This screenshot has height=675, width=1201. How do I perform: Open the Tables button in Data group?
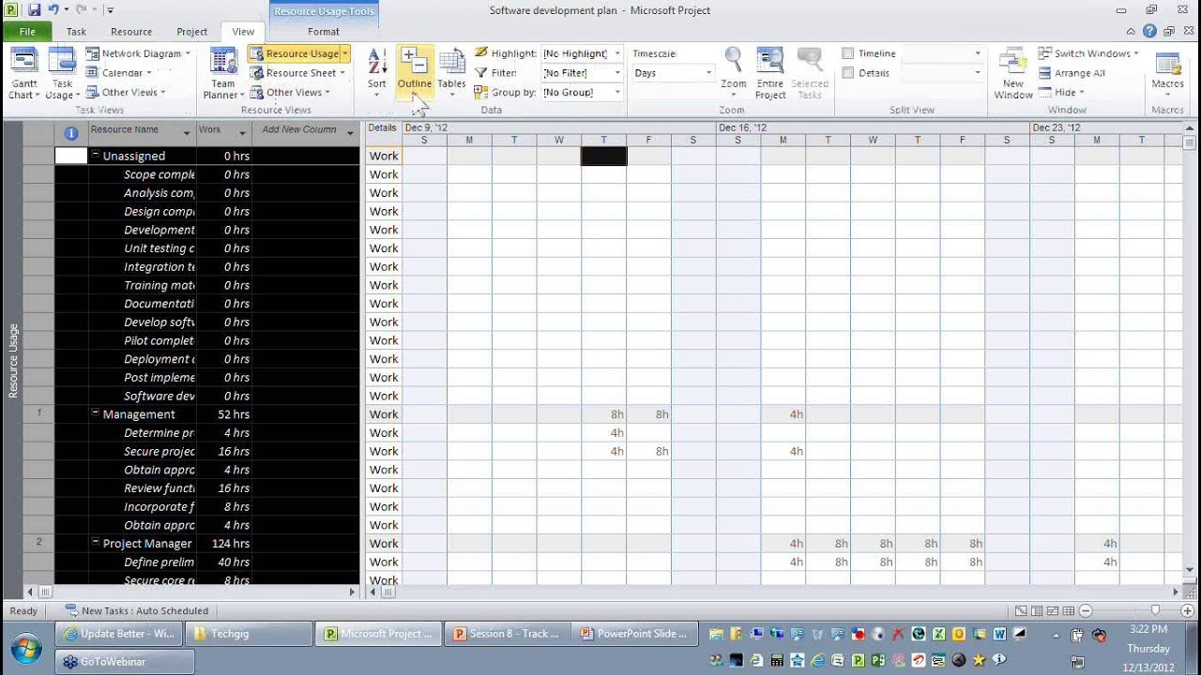451,73
